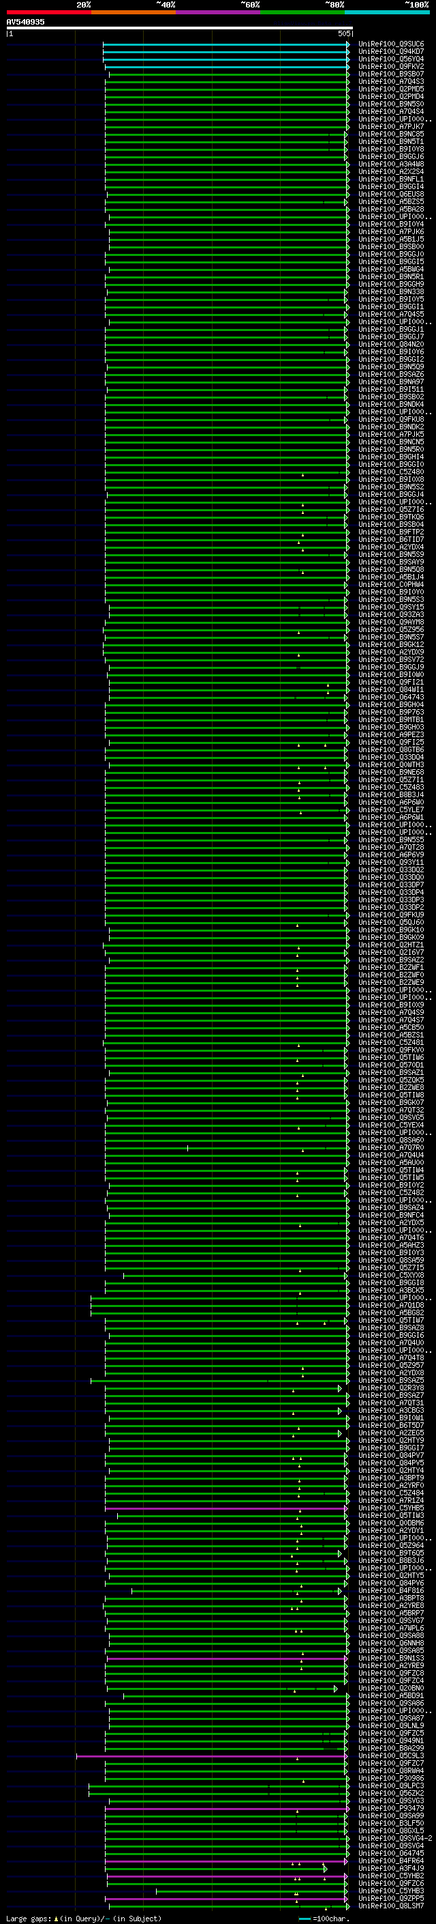Click the purple ~60% identity color segment
This screenshot has width=436, height=1924.
click(217, 12)
